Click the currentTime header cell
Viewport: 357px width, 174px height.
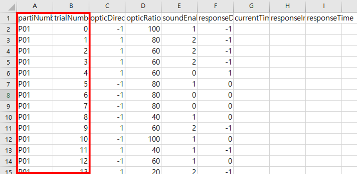tap(251, 18)
